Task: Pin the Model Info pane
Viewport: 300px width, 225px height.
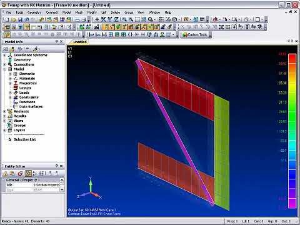Action: (56, 42)
